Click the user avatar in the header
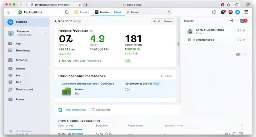256x137 pixels. [x=231, y=12]
